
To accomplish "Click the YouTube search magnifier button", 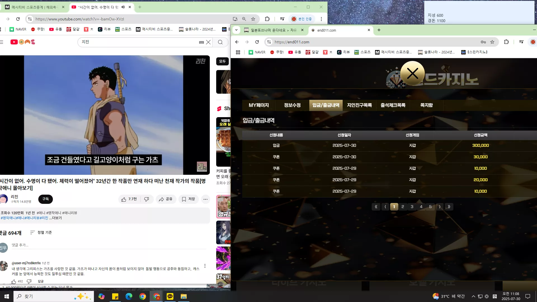I will point(220,42).
